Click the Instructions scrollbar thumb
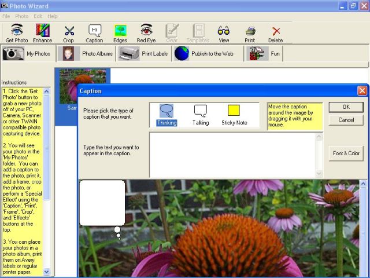The width and height of the screenshot is (370, 278). click(46, 148)
